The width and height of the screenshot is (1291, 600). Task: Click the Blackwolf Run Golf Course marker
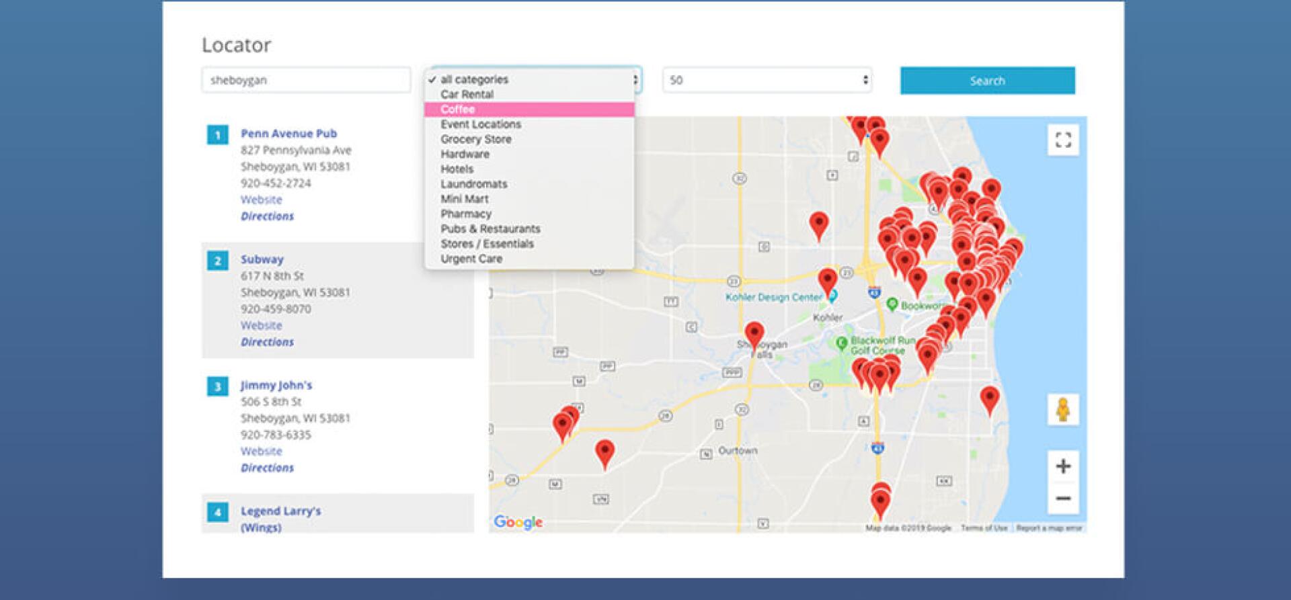(x=840, y=344)
